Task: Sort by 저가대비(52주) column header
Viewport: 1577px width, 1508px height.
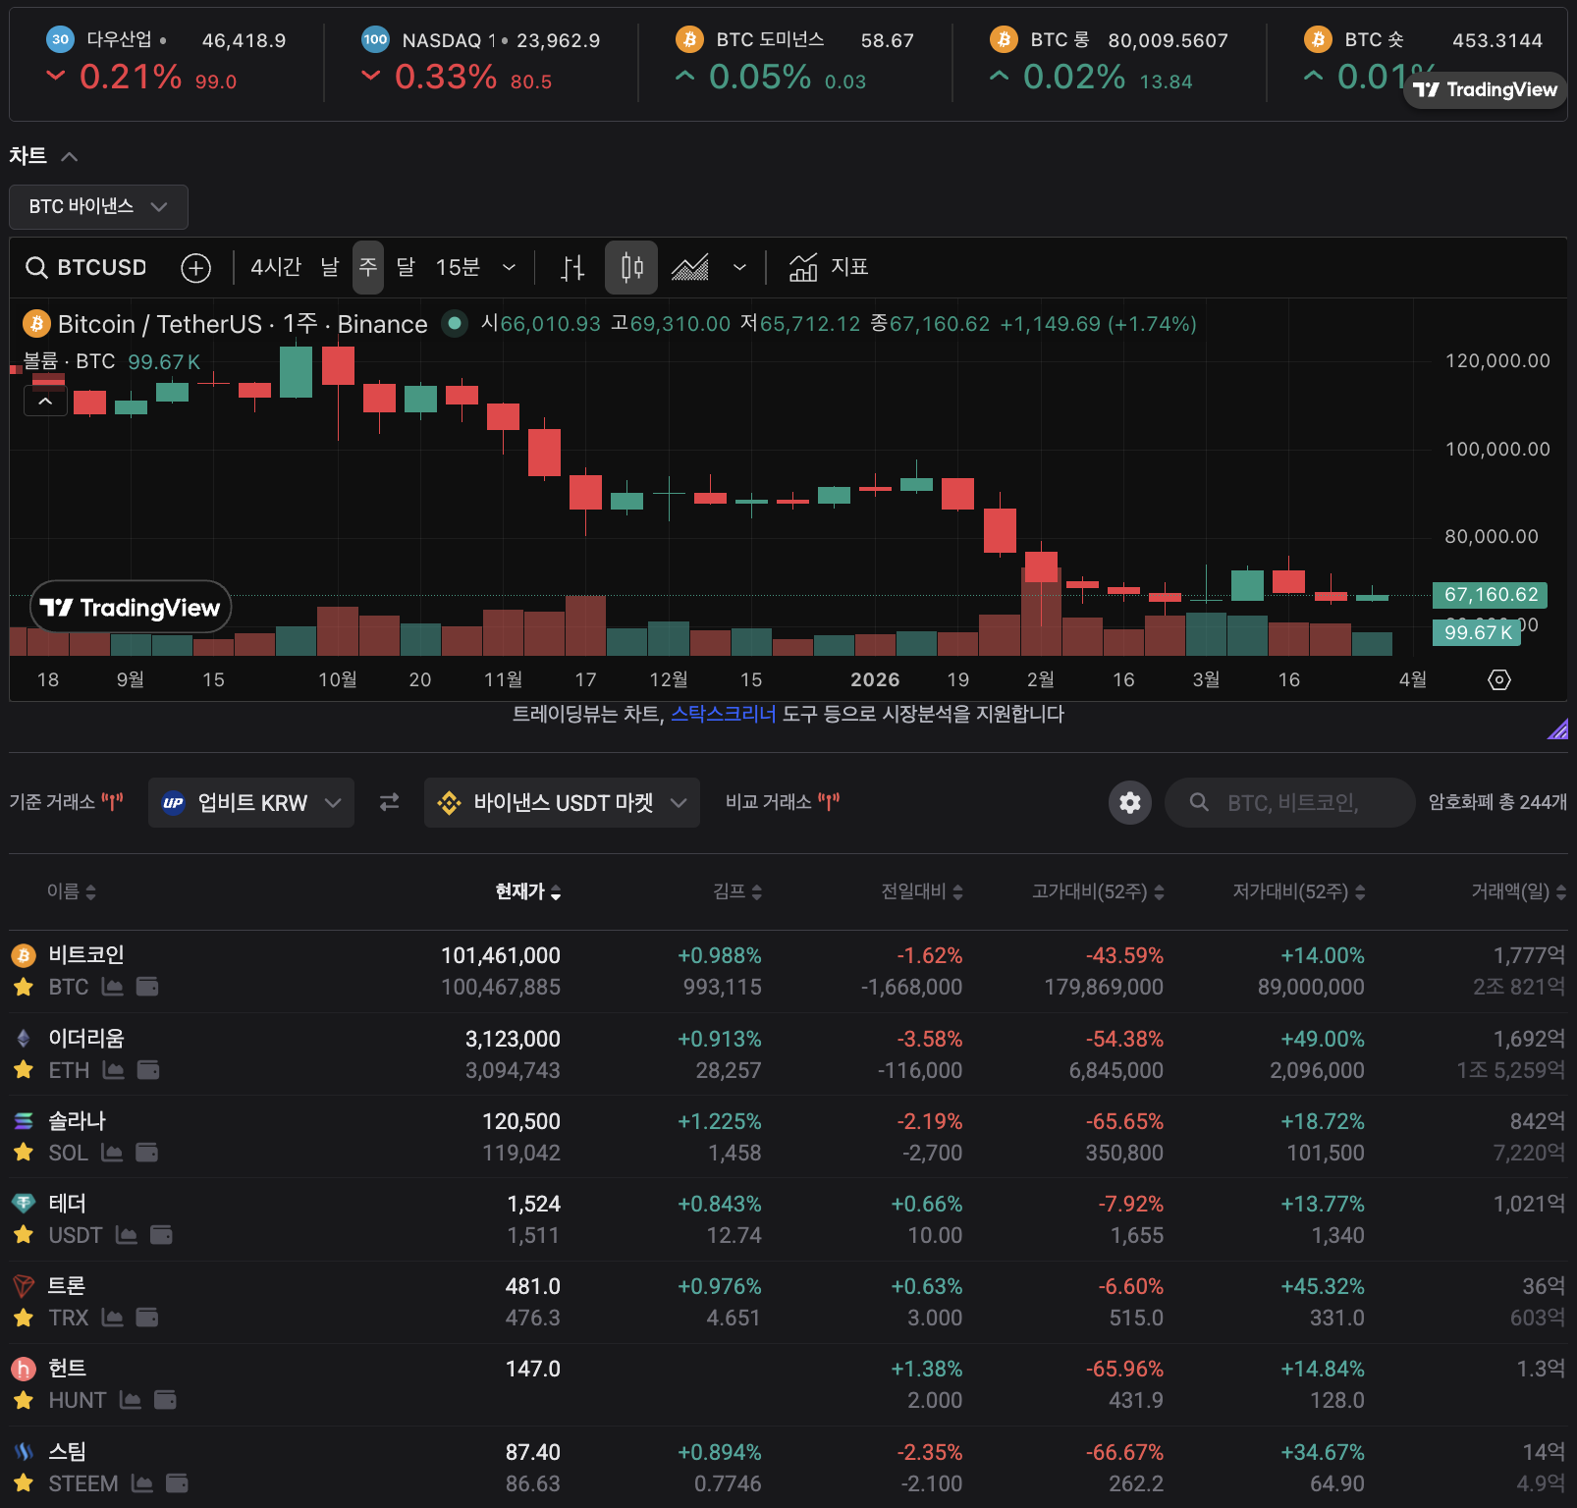Action: click(1299, 891)
